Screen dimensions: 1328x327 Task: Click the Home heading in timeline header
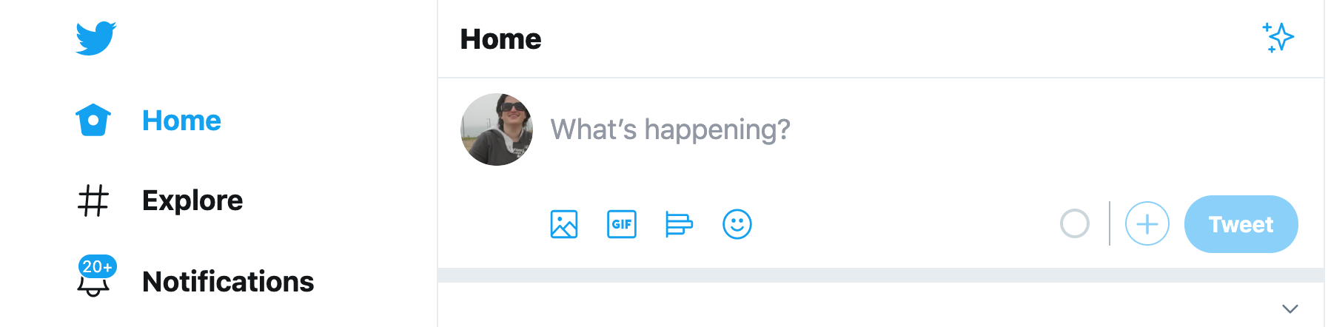pos(500,39)
